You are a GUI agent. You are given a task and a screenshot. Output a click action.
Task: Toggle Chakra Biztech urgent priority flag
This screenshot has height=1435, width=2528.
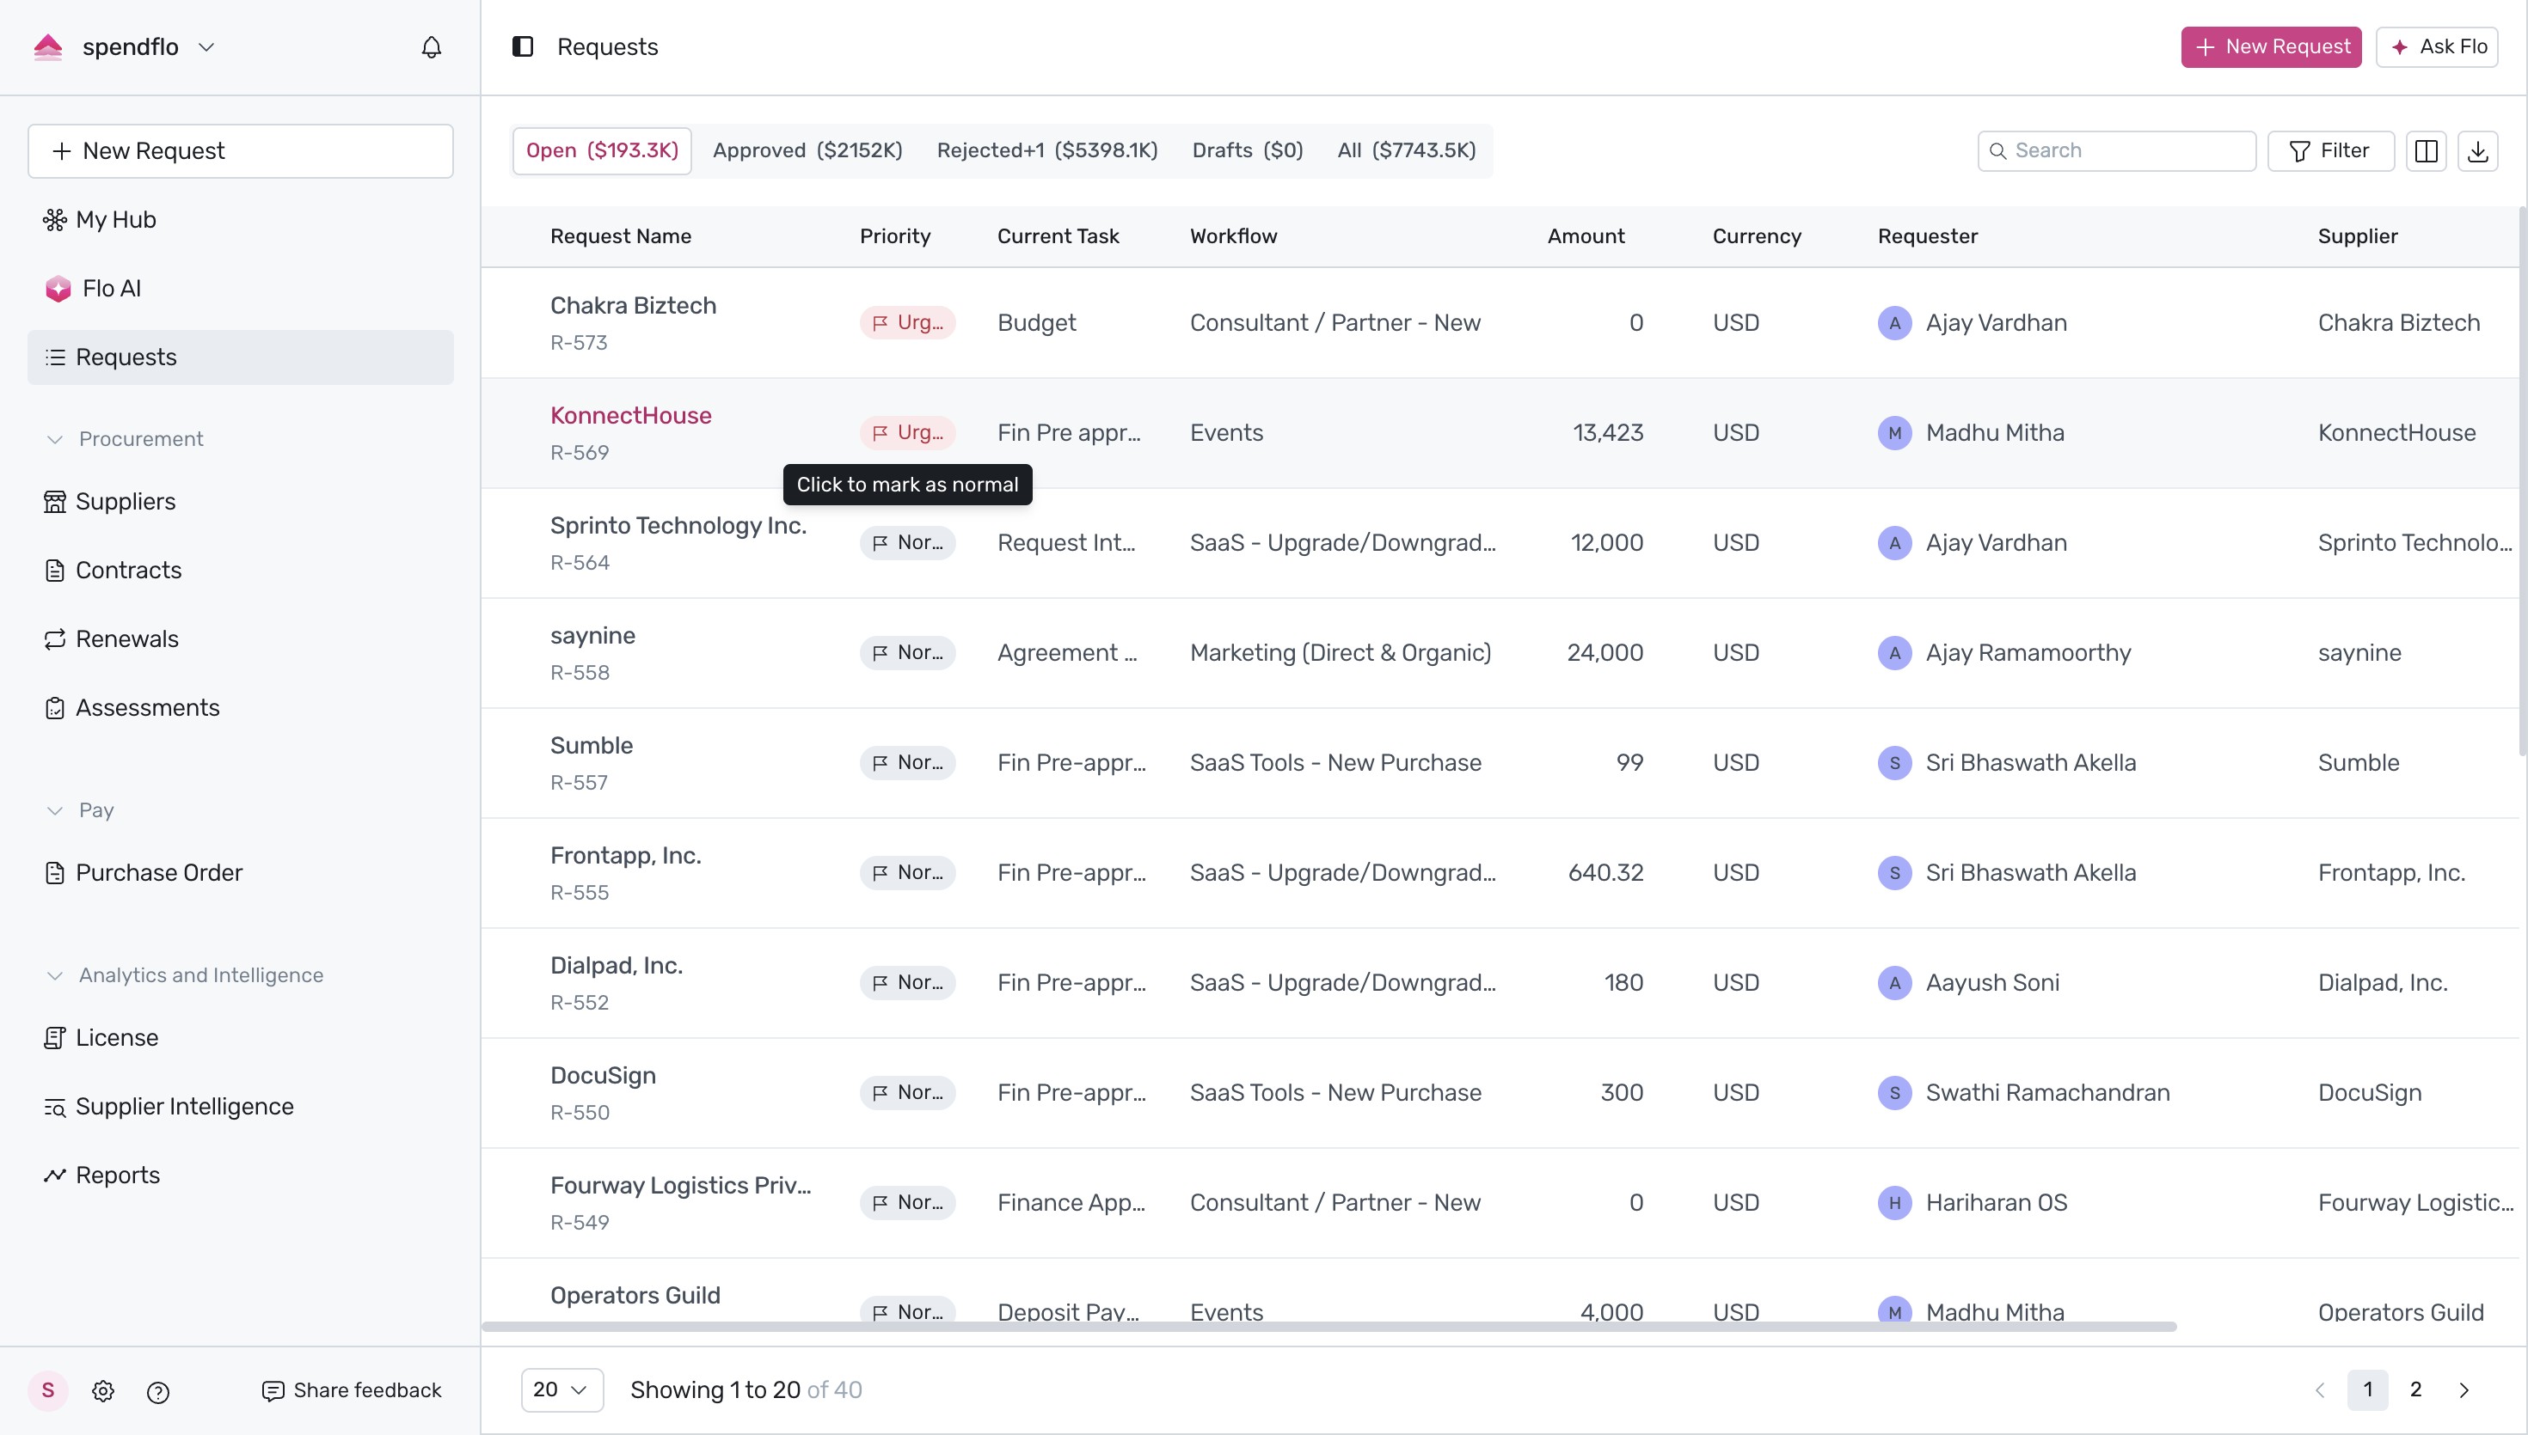[x=907, y=322]
